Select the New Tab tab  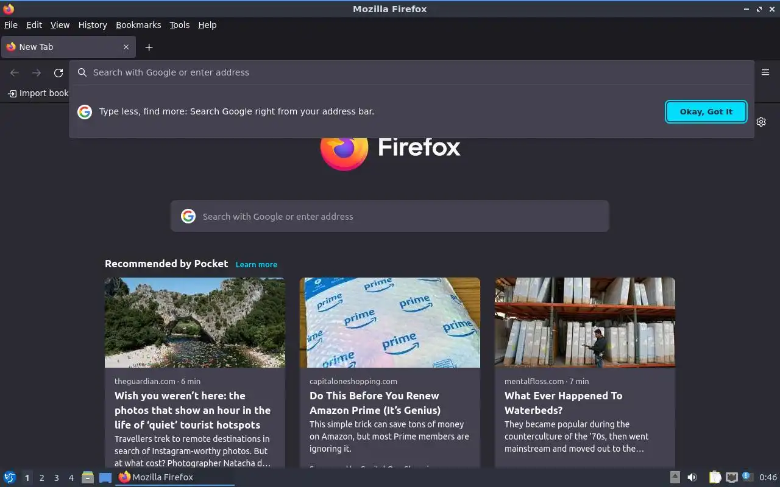(67, 47)
